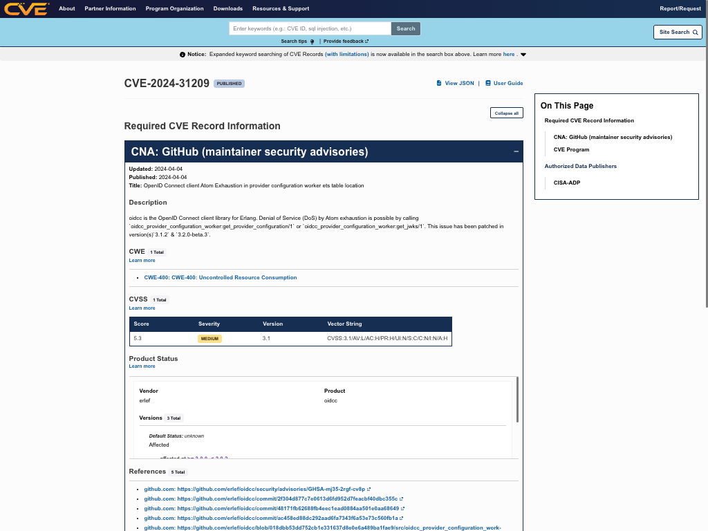Select the 5.3 score cell
The height and width of the screenshot is (531, 708).
138,339
